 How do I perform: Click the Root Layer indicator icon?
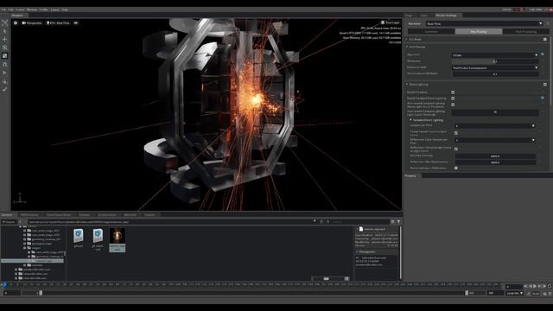coord(383,22)
